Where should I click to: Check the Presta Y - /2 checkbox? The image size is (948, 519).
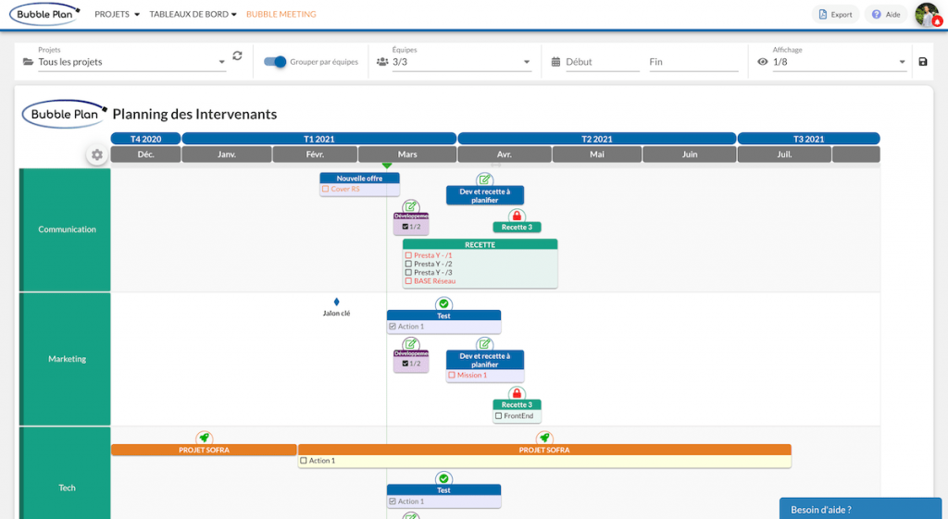point(408,264)
